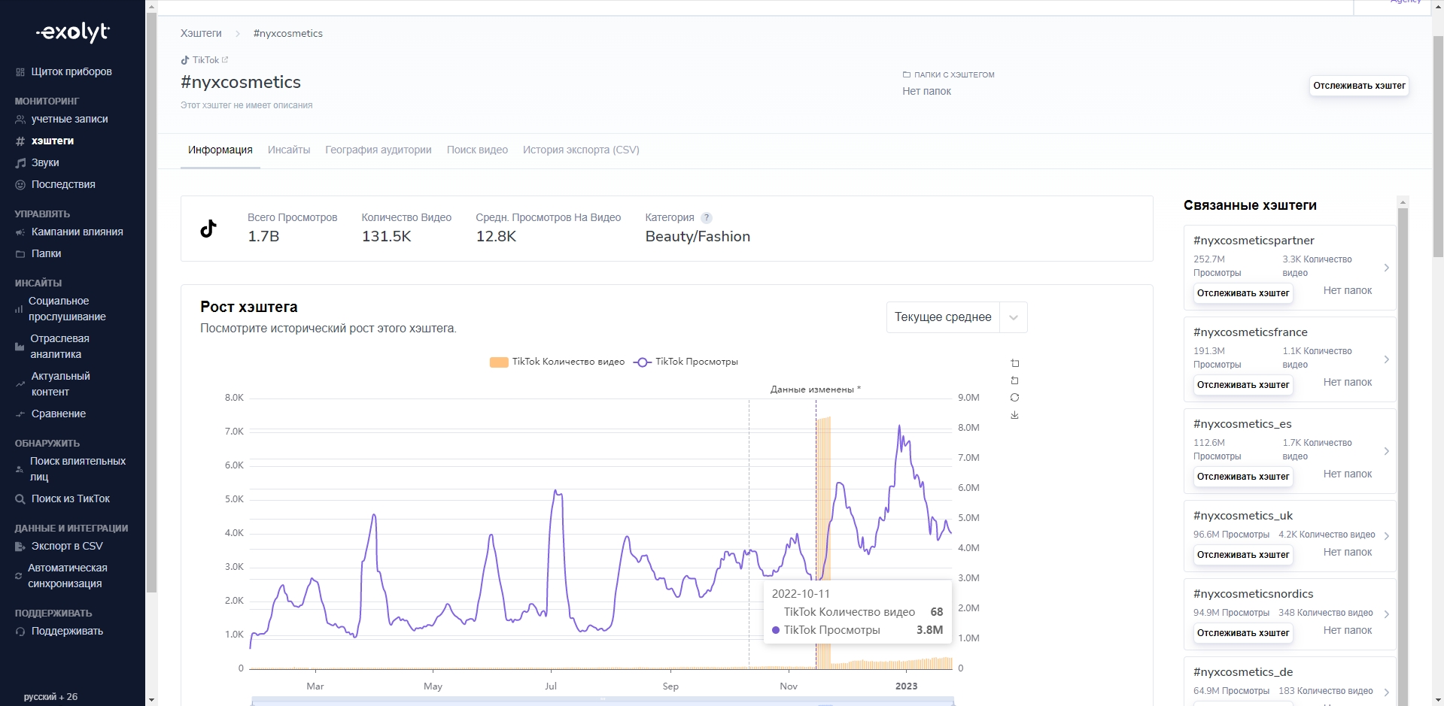Image resolution: width=1444 pixels, height=706 pixels.
Task: Track #nyxcosmeticsnordics with Отслеживать хэштег
Action: pos(1243,633)
